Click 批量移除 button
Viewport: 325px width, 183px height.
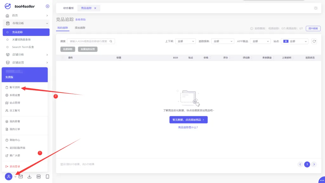[68, 49]
